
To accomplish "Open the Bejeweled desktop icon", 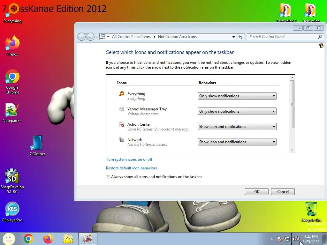I will (311, 12).
